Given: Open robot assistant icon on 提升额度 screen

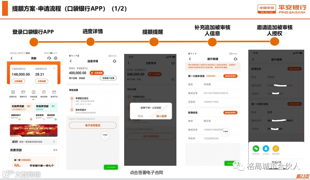Looking at the screenshot, I should pos(236,59).
